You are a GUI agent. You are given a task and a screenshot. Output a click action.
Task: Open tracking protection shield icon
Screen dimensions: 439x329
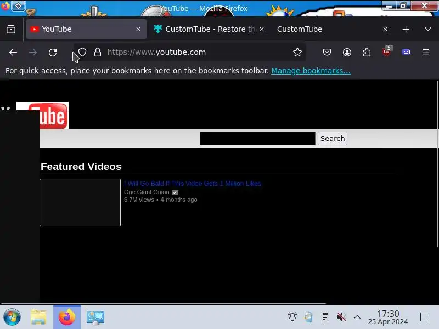coord(82,52)
